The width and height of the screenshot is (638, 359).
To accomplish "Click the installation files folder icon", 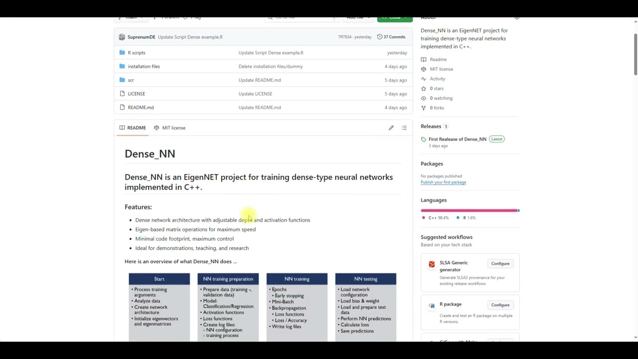I will click(x=122, y=66).
